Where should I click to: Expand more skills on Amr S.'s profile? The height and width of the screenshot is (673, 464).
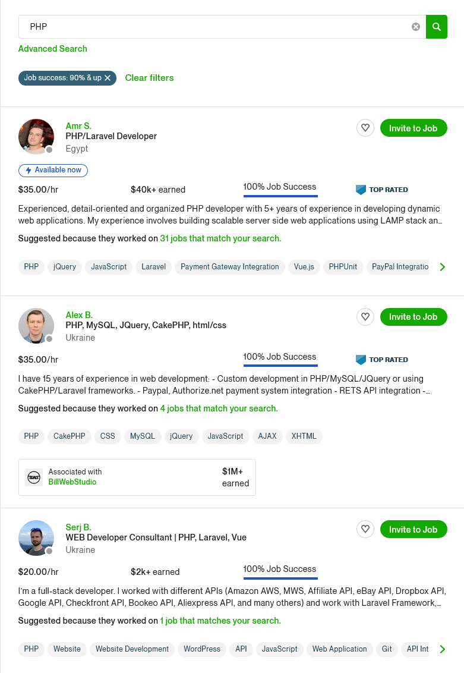click(443, 267)
